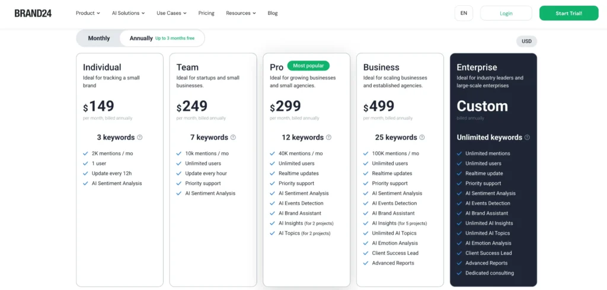
Task: Click the Custom price text
Action: pyautogui.click(x=482, y=107)
